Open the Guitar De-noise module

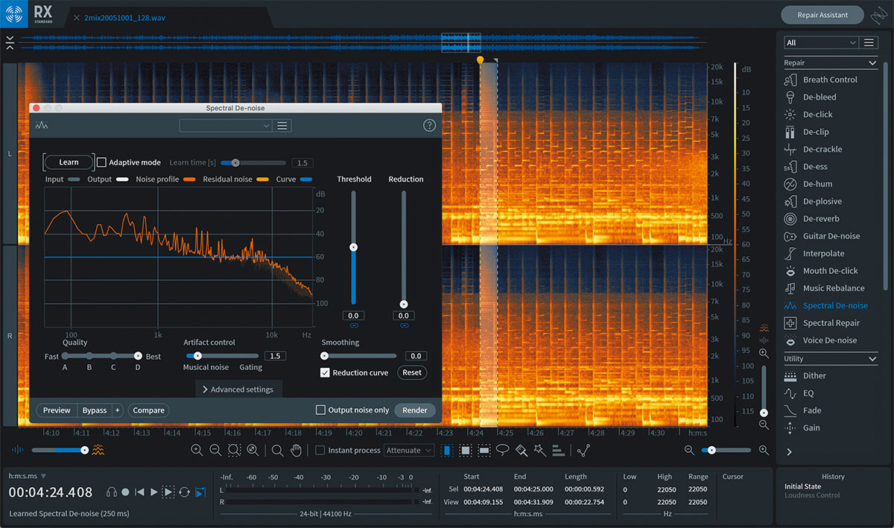[831, 236]
